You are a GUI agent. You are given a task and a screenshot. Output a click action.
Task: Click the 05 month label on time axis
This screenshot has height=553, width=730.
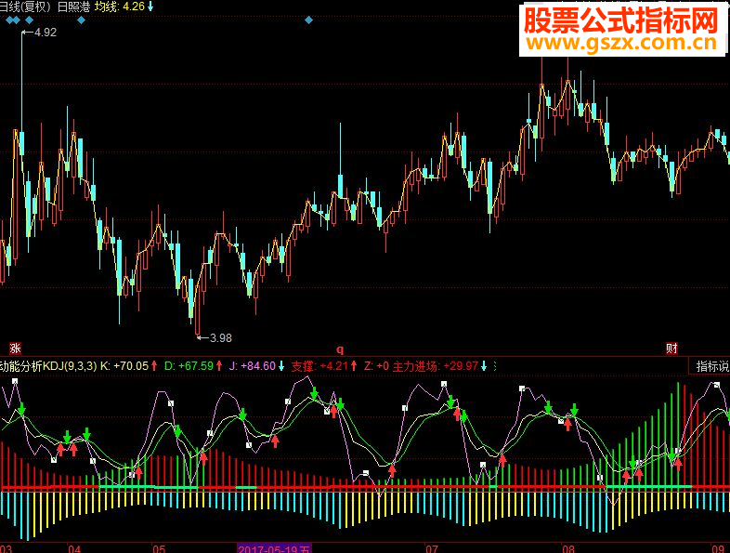(159, 548)
